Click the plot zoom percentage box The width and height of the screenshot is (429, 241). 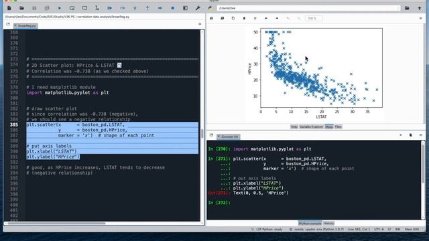tap(314, 18)
